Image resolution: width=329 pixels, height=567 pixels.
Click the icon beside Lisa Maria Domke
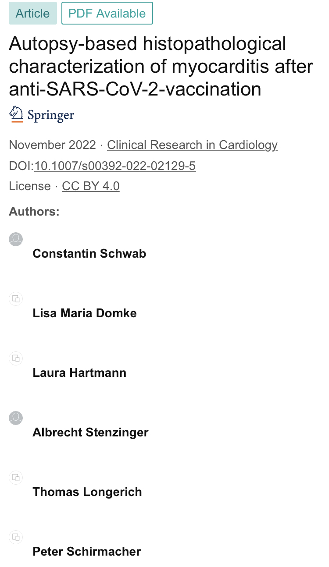click(x=16, y=299)
